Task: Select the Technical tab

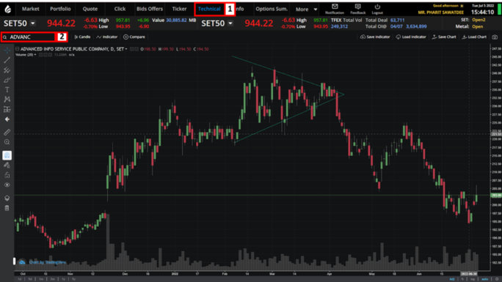Action: click(x=209, y=9)
